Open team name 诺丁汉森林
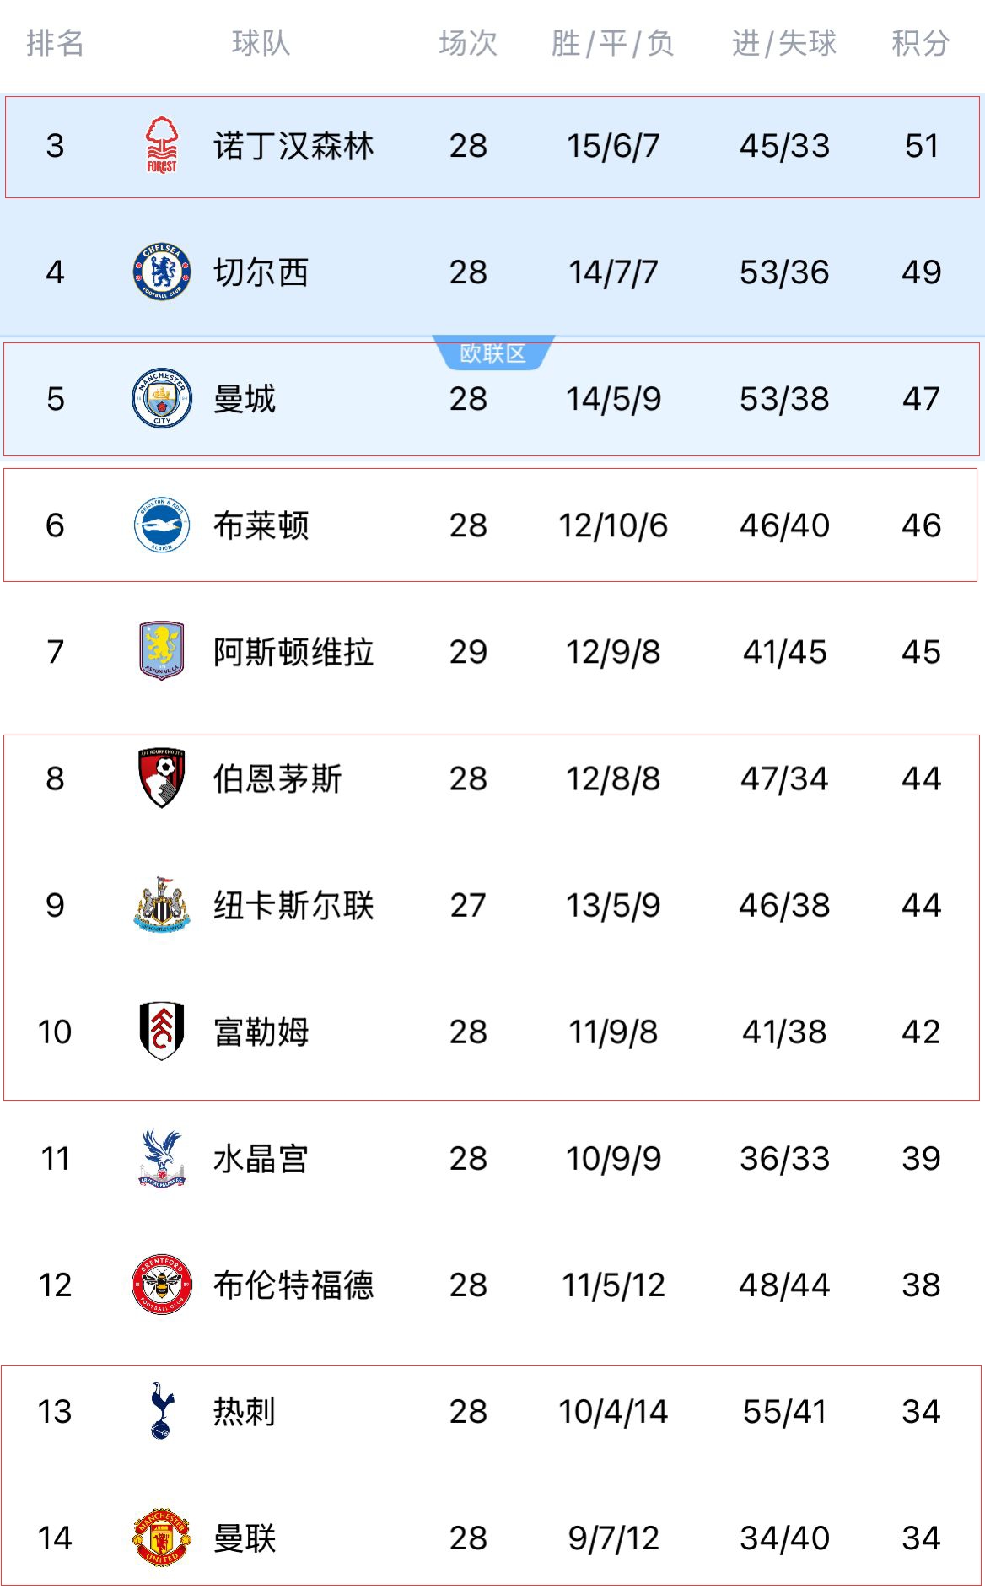The image size is (985, 1589). click(x=293, y=146)
